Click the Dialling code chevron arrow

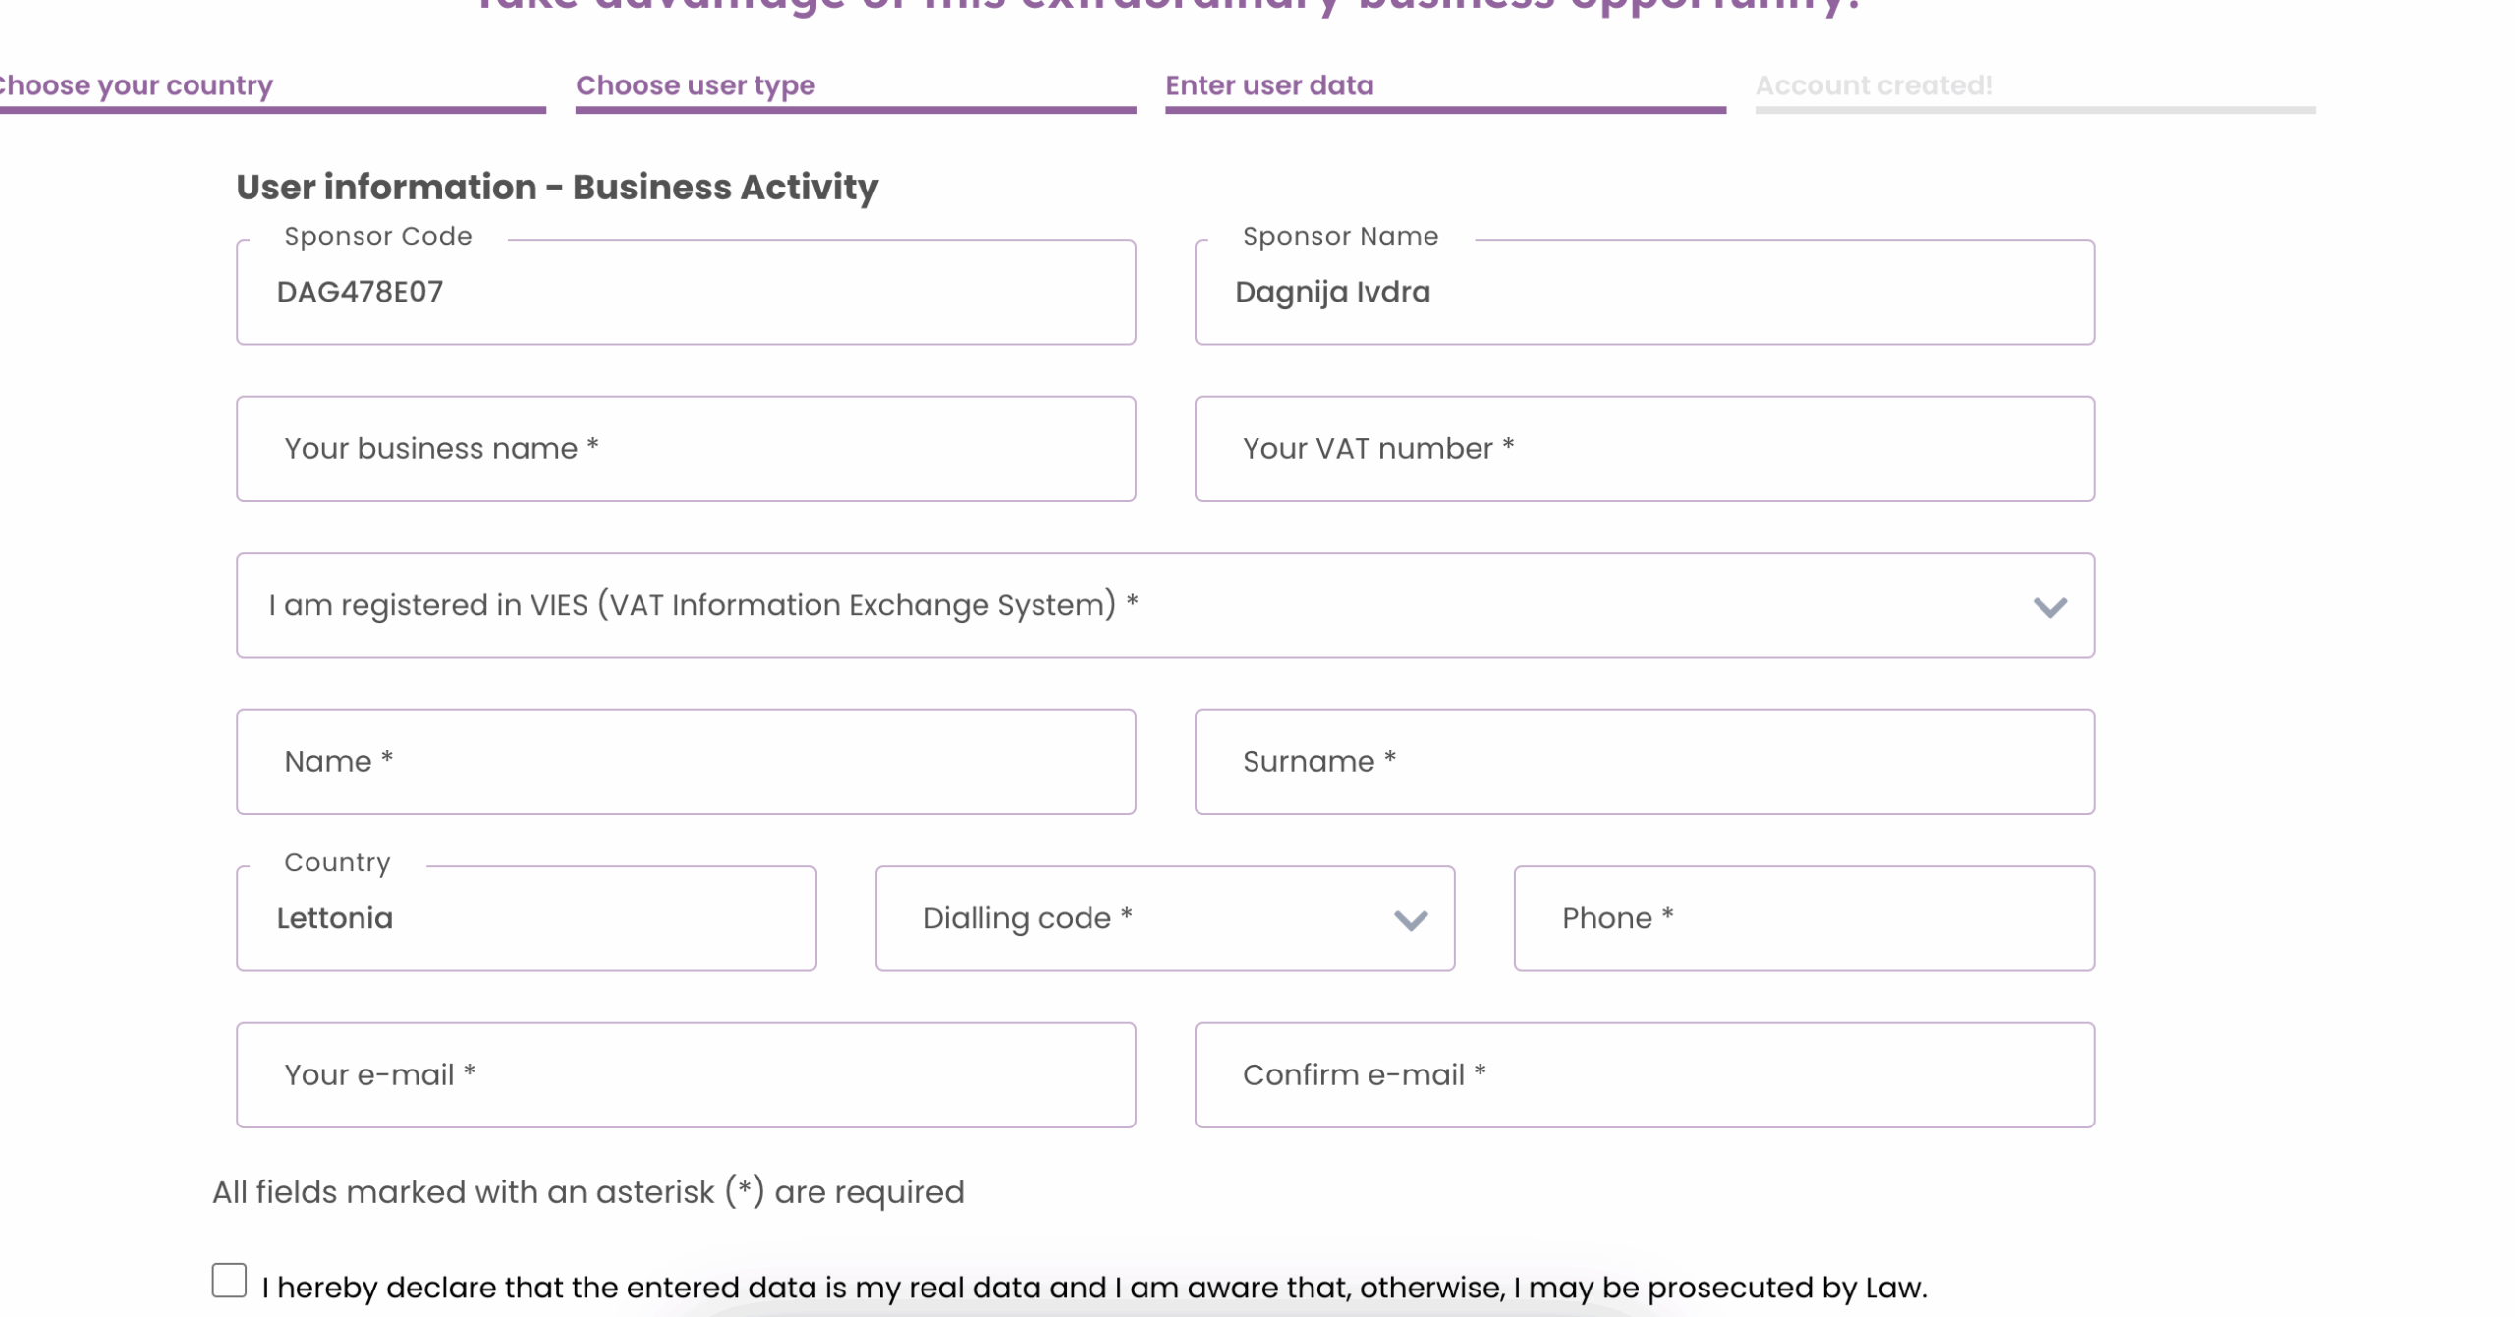coord(1410,920)
